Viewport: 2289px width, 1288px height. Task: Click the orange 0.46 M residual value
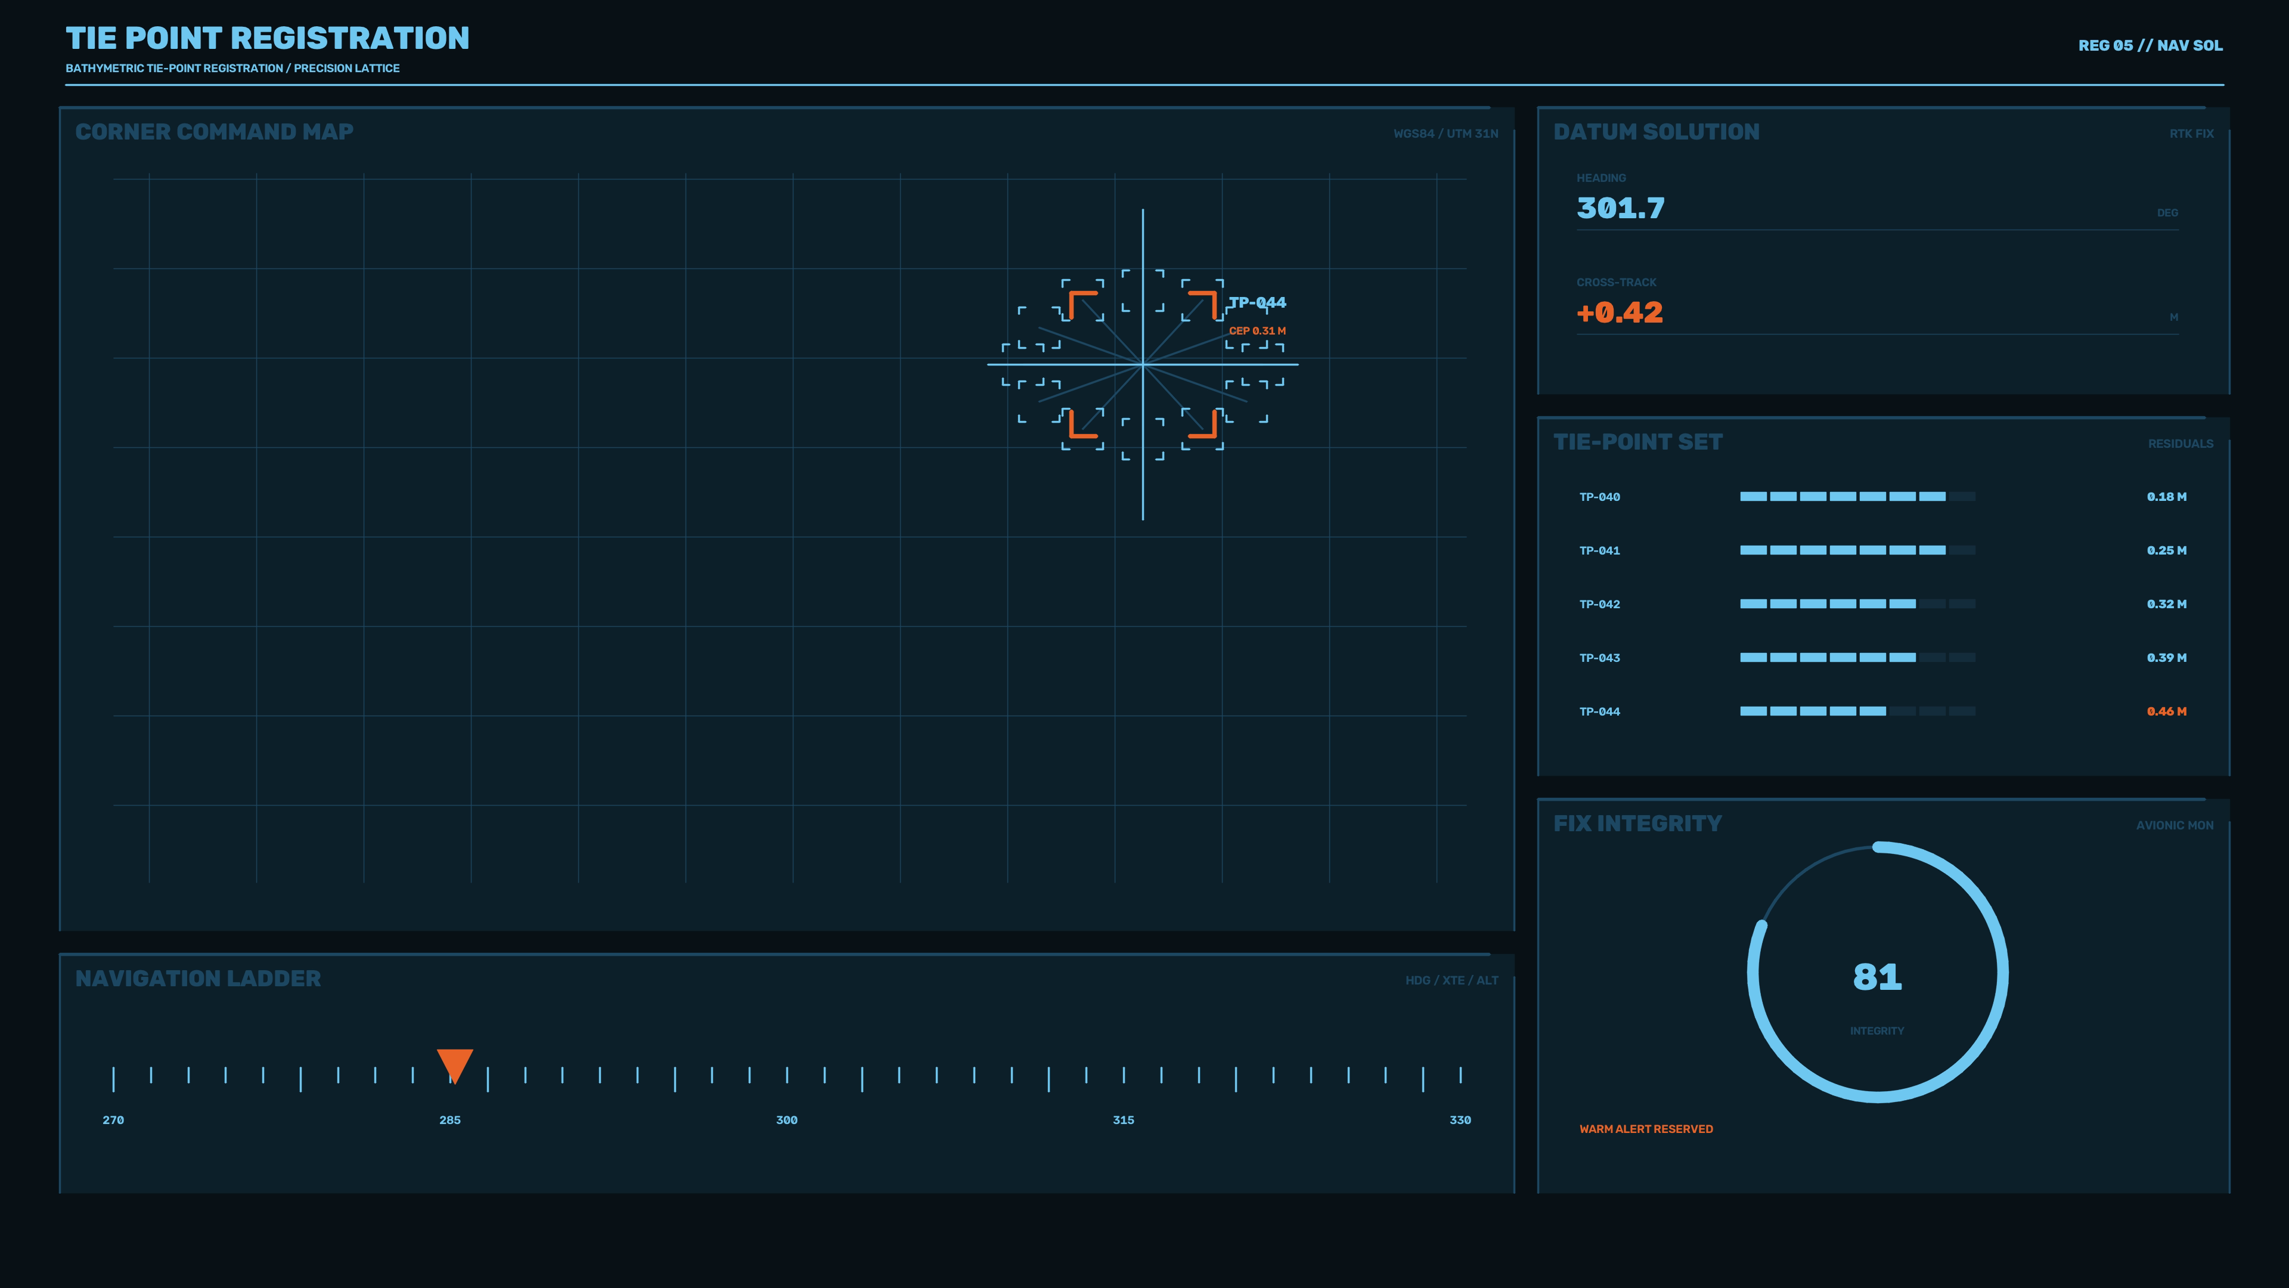click(x=2166, y=711)
